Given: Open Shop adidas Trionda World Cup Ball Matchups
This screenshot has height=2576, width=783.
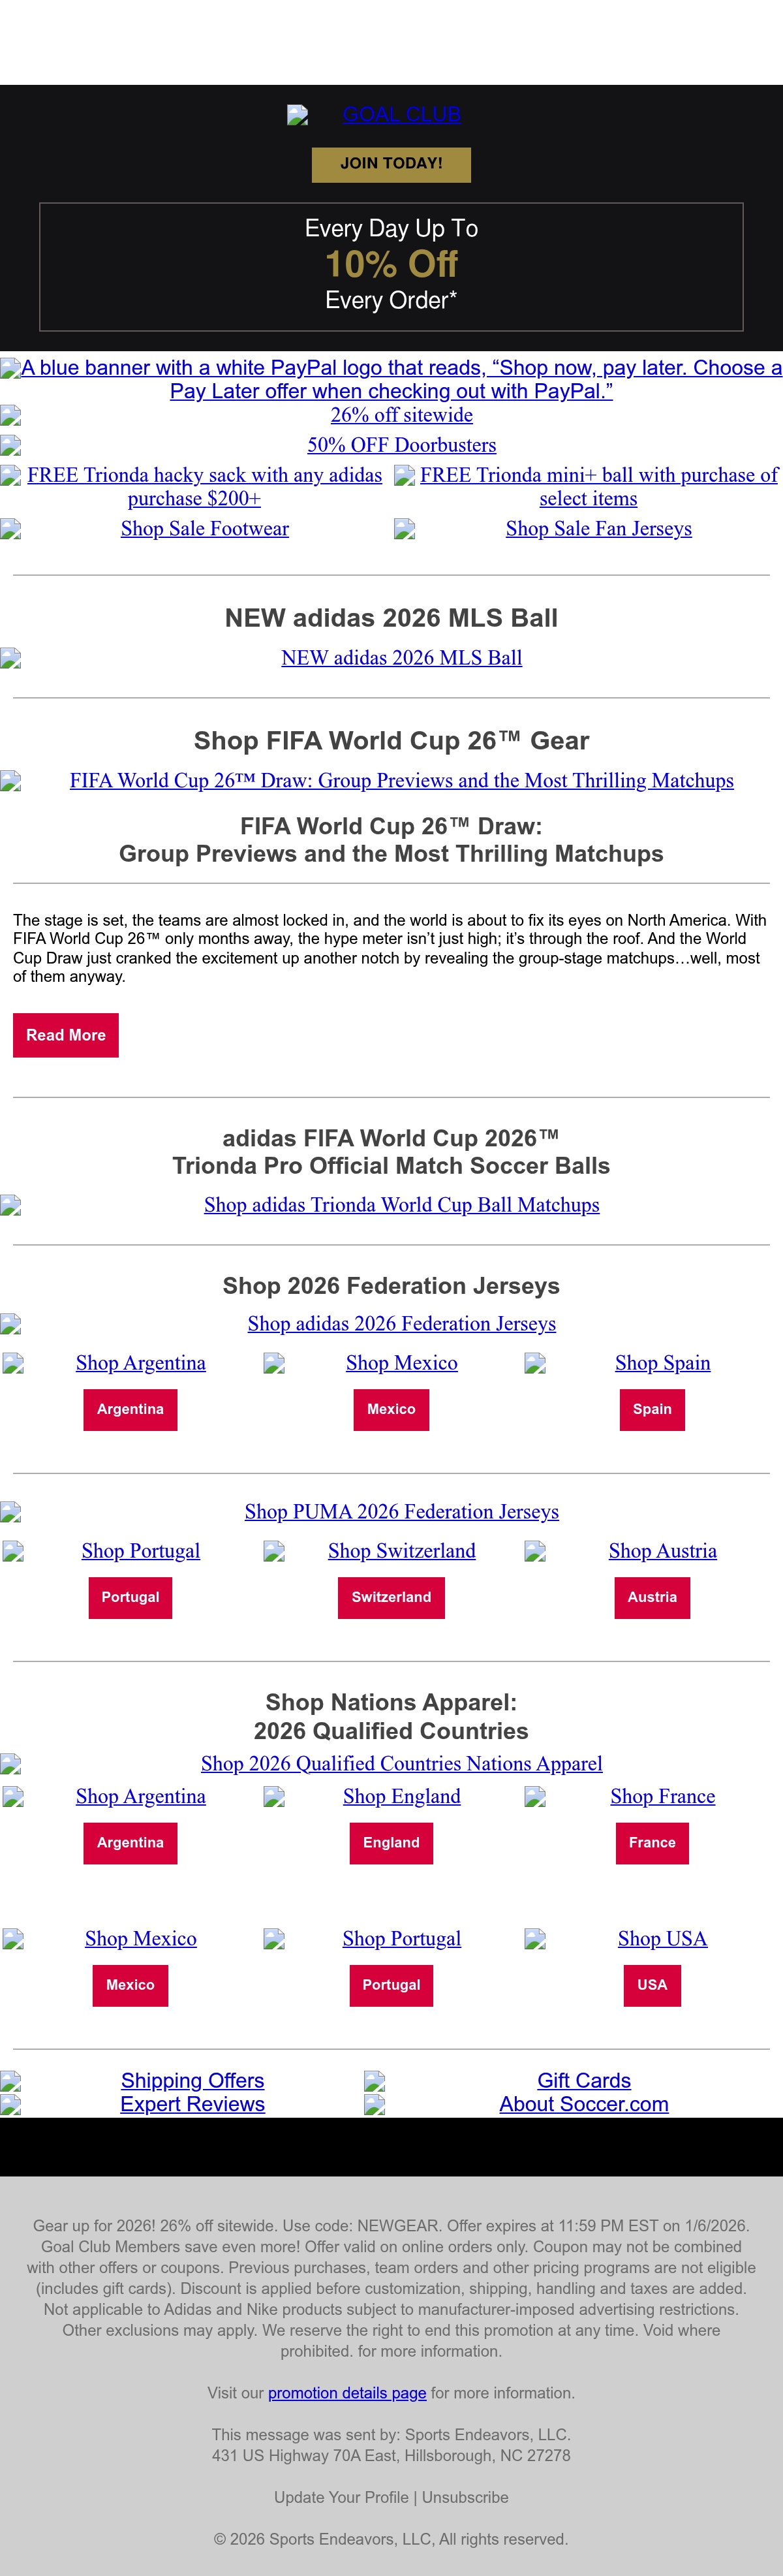Looking at the screenshot, I should click(x=401, y=1205).
